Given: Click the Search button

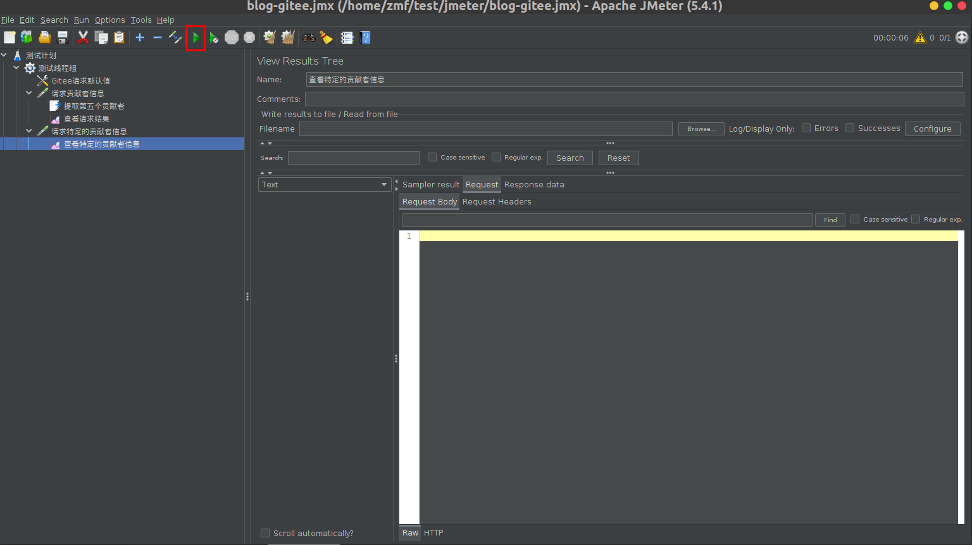Looking at the screenshot, I should click(570, 158).
